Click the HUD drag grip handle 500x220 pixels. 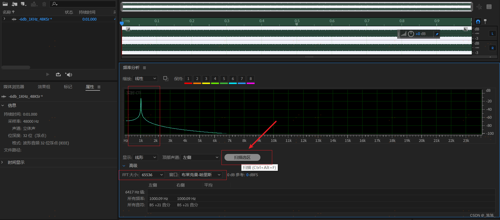[399, 34]
